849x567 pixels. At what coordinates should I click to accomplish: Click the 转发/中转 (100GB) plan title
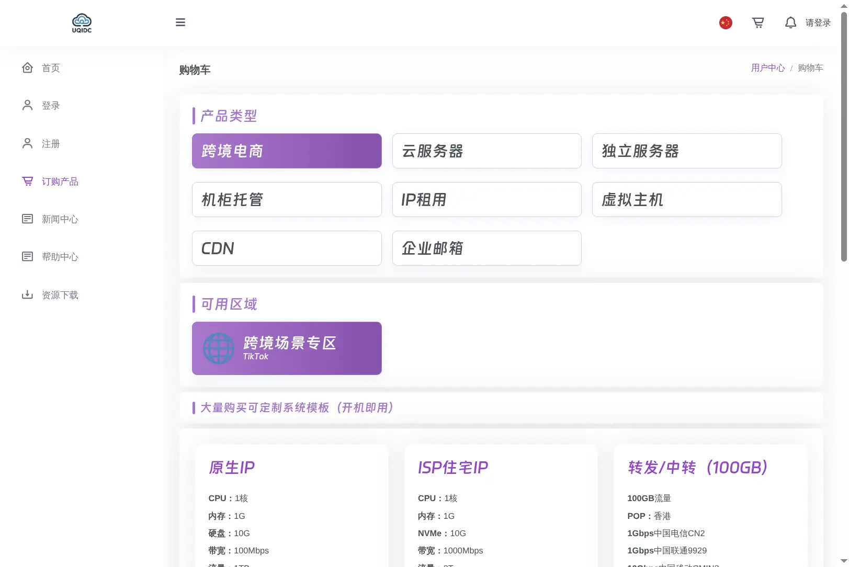698,467
